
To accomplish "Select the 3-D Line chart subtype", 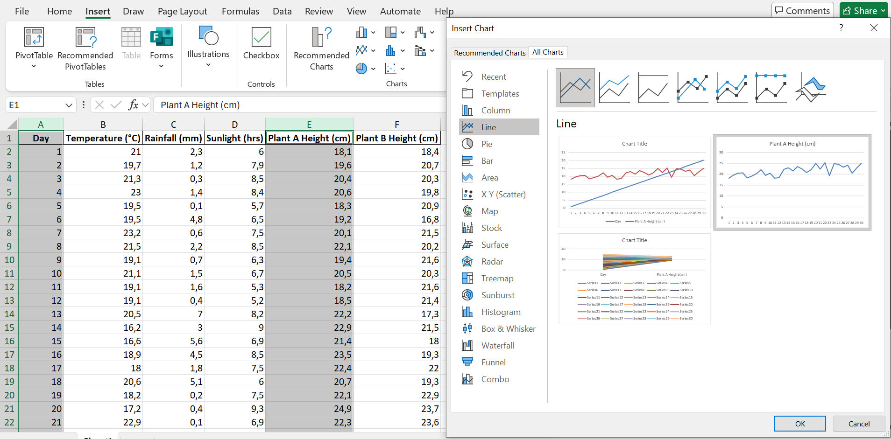I will coord(811,88).
